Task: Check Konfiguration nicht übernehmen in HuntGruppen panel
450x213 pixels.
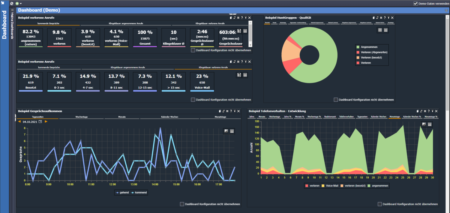Action: (336, 100)
